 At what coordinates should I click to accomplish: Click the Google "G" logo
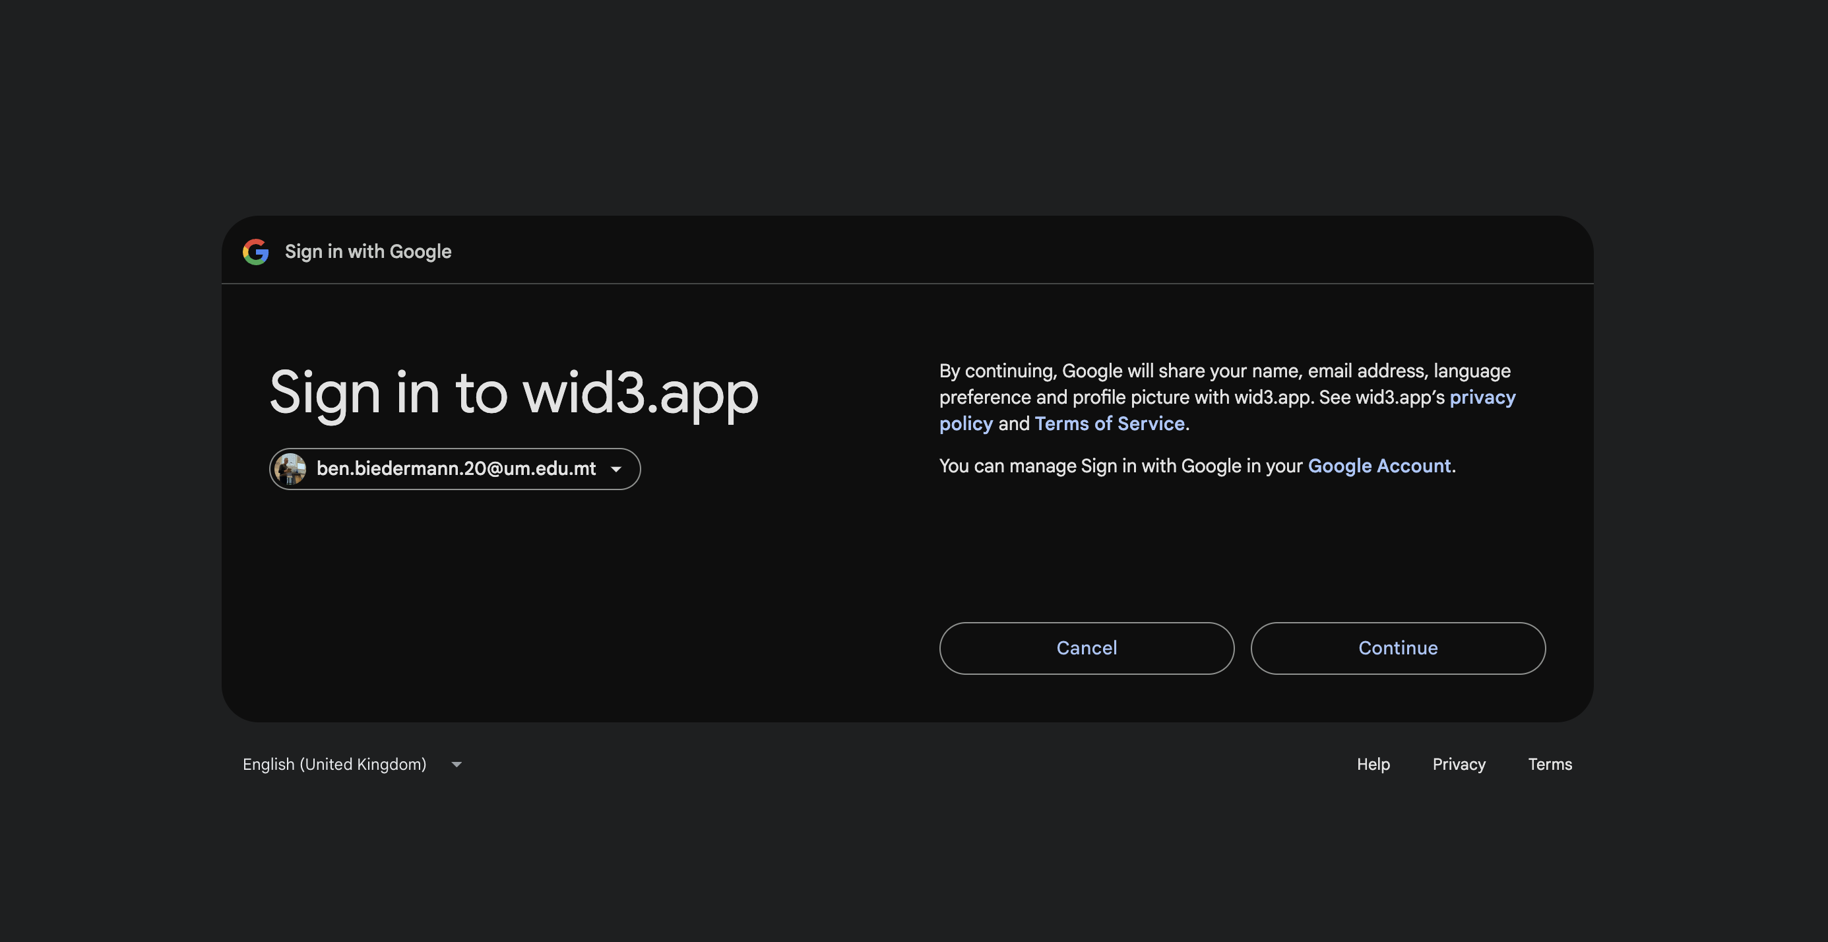(255, 252)
